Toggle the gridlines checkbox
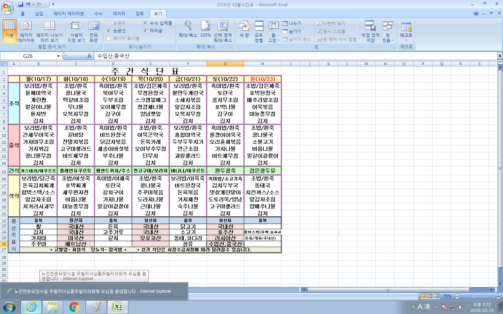This screenshot has height=314, width=503. [109, 31]
